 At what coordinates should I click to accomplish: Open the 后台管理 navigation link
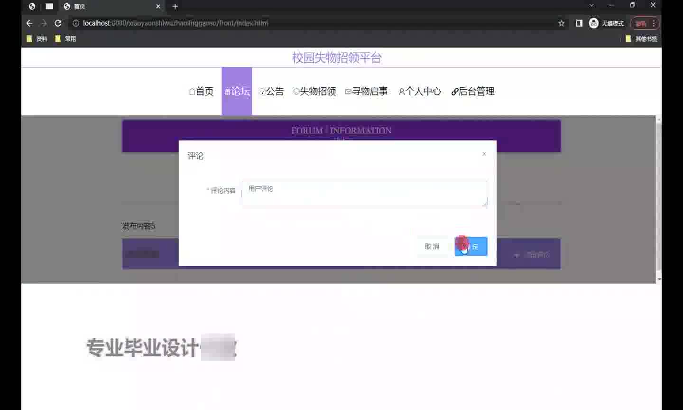pos(473,91)
